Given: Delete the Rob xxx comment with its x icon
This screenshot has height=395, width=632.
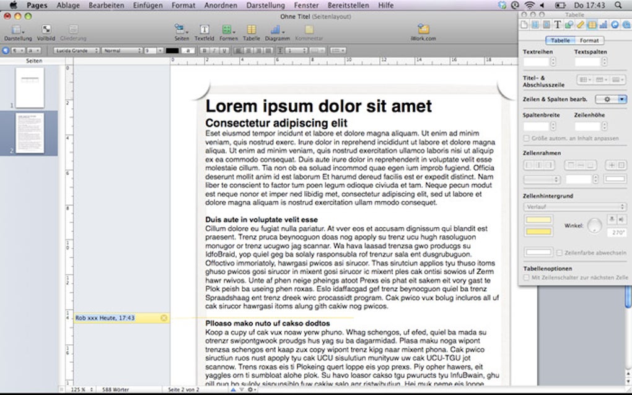Looking at the screenshot, I should (x=164, y=318).
